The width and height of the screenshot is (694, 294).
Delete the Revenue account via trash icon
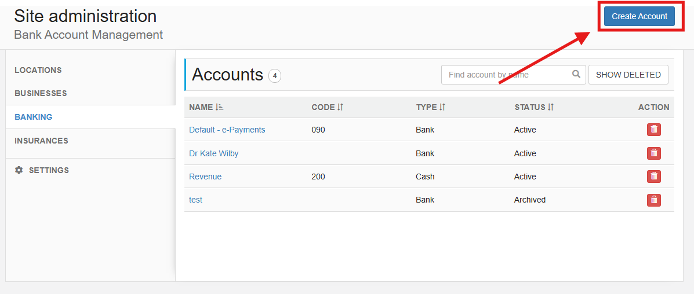coord(654,177)
